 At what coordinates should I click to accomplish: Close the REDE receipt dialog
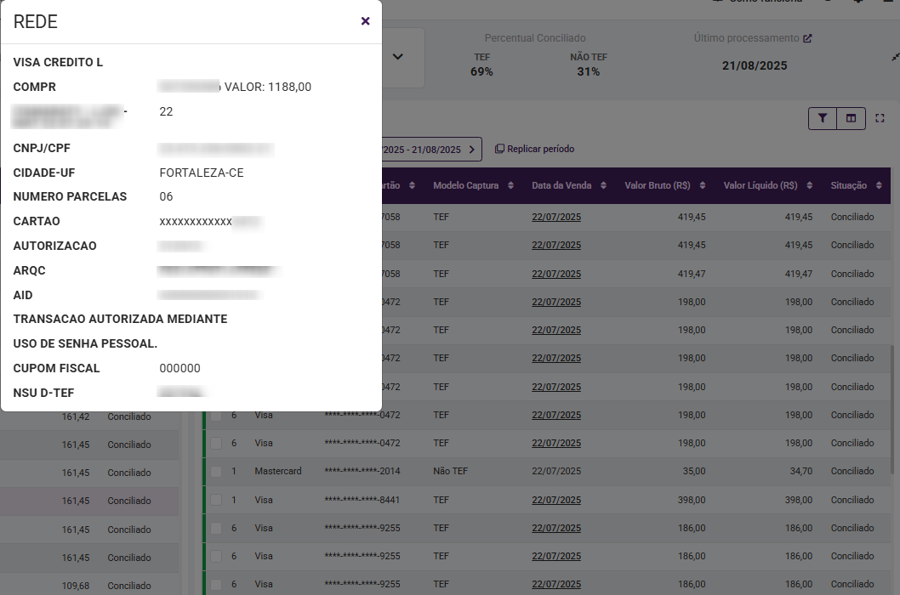click(x=365, y=21)
